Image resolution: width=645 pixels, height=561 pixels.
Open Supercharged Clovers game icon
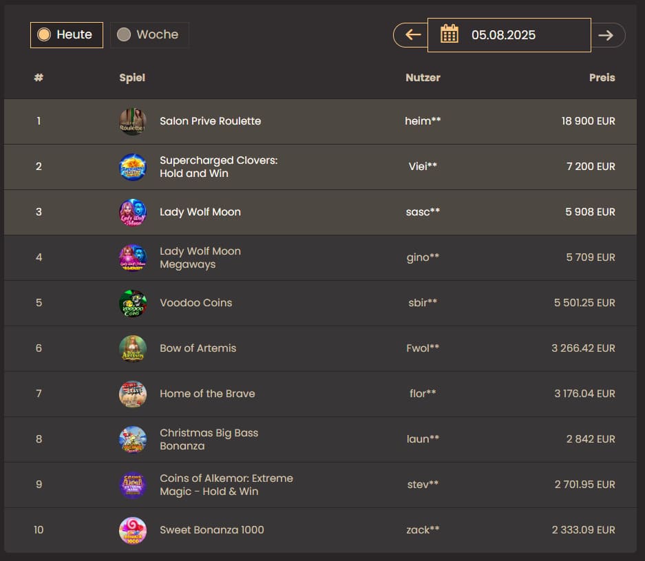coord(132,167)
